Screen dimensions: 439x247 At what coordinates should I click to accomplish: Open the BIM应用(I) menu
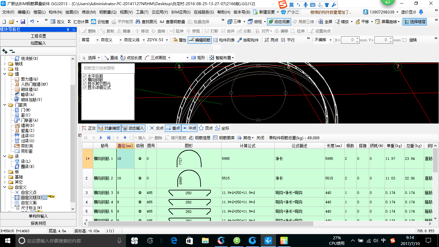pyautogui.click(x=181, y=12)
